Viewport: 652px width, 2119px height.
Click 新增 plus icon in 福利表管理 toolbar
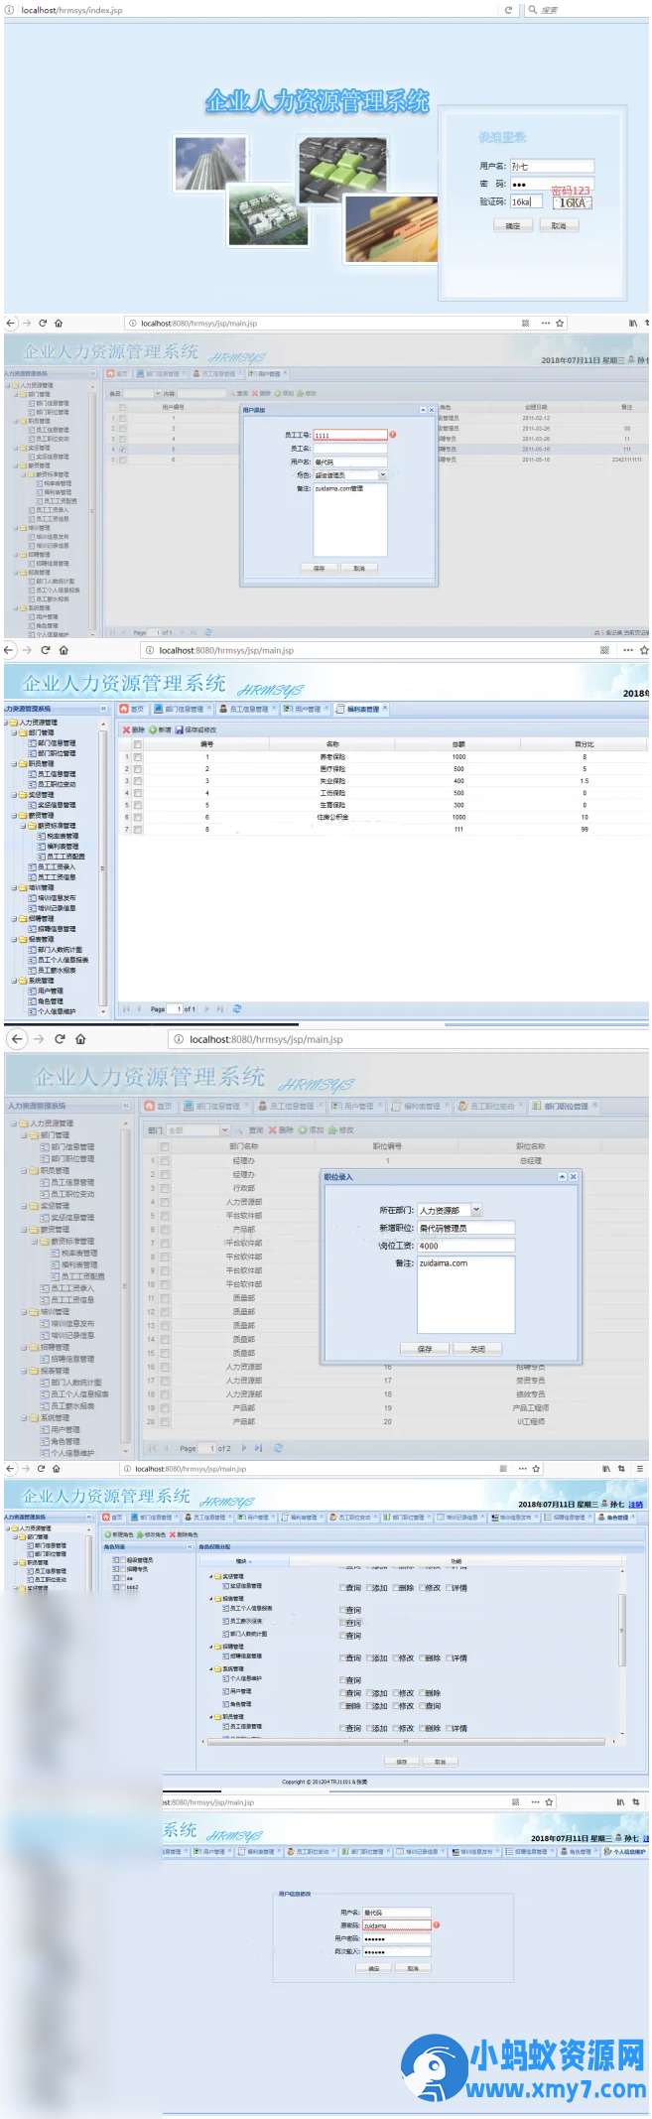tap(153, 729)
